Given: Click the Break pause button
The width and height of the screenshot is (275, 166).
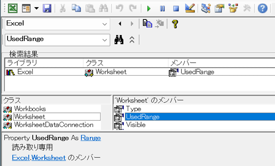Looking at the screenshot, I should pyautogui.click(x=162, y=8).
